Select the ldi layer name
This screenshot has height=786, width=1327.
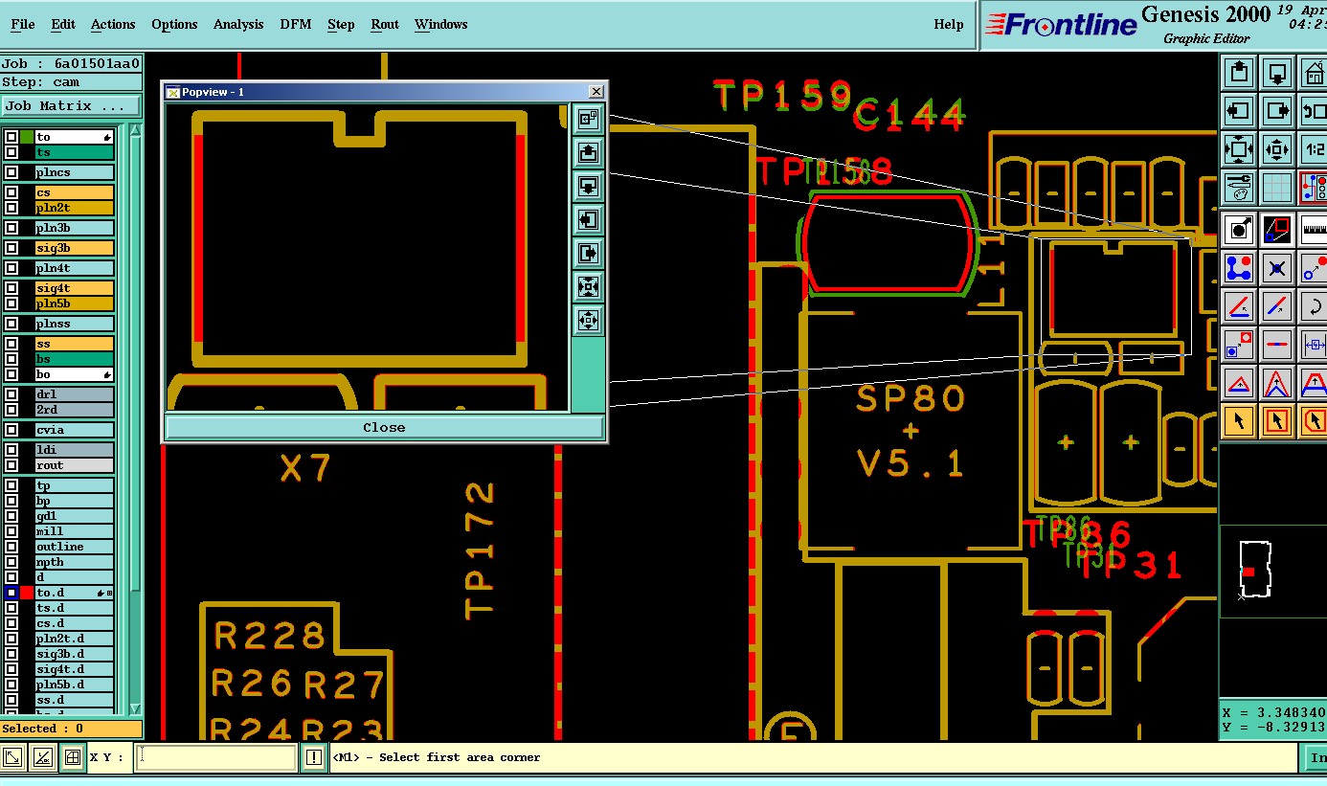click(75, 450)
